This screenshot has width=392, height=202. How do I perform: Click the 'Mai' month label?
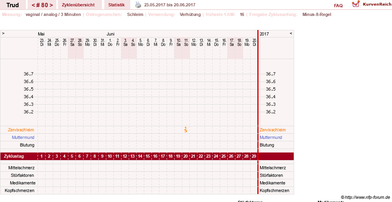[x=41, y=34]
